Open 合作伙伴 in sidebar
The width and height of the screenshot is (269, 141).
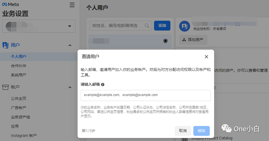click(19, 66)
